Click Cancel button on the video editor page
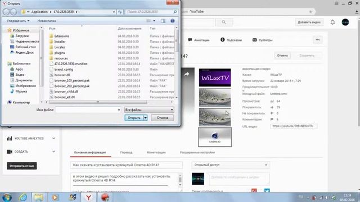 (282, 56)
